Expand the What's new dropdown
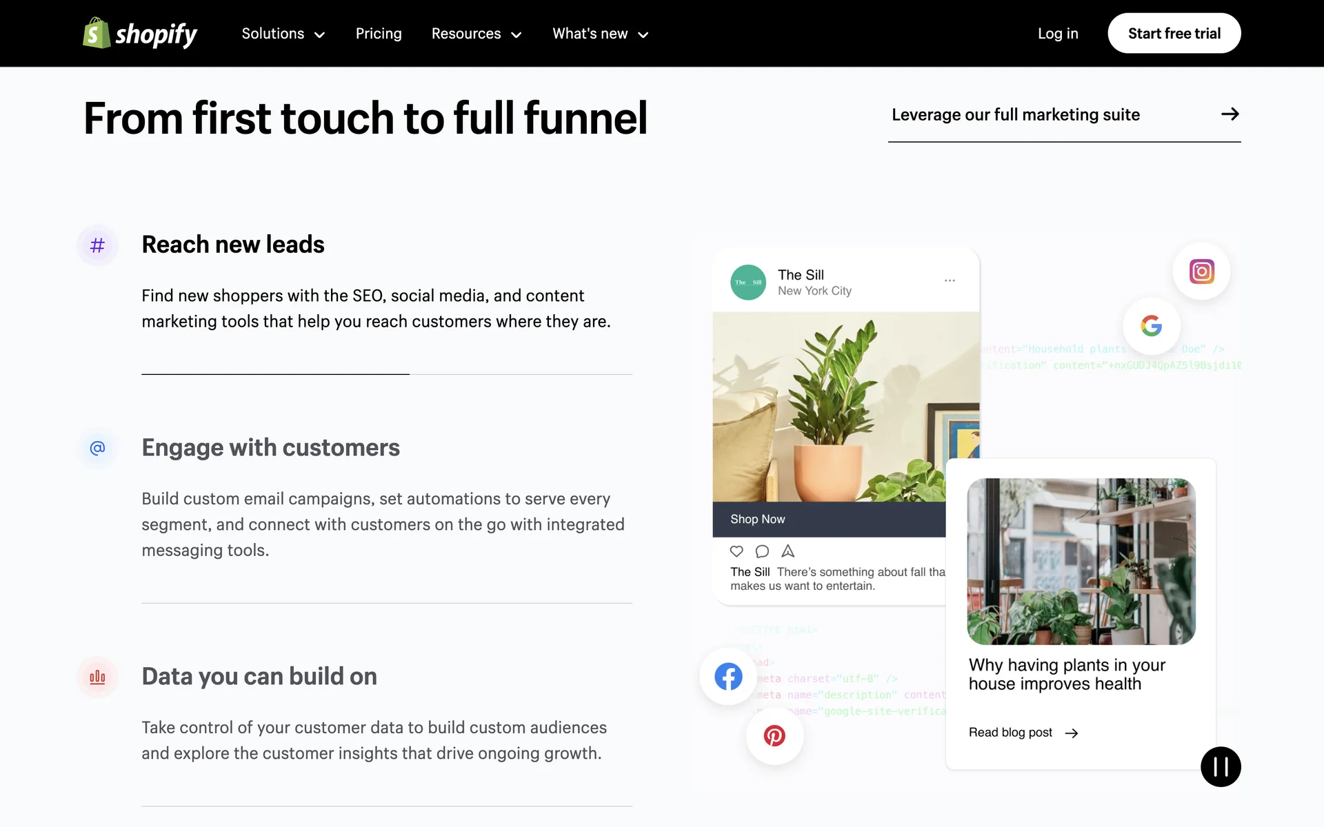The image size is (1324, 827). click(600, 34)
